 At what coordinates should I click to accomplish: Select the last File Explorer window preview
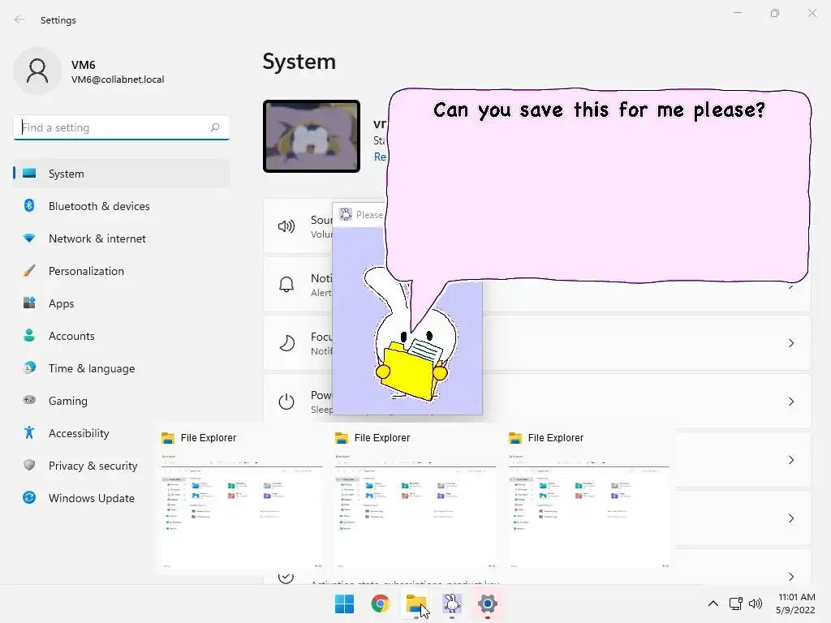pos(589,501)
